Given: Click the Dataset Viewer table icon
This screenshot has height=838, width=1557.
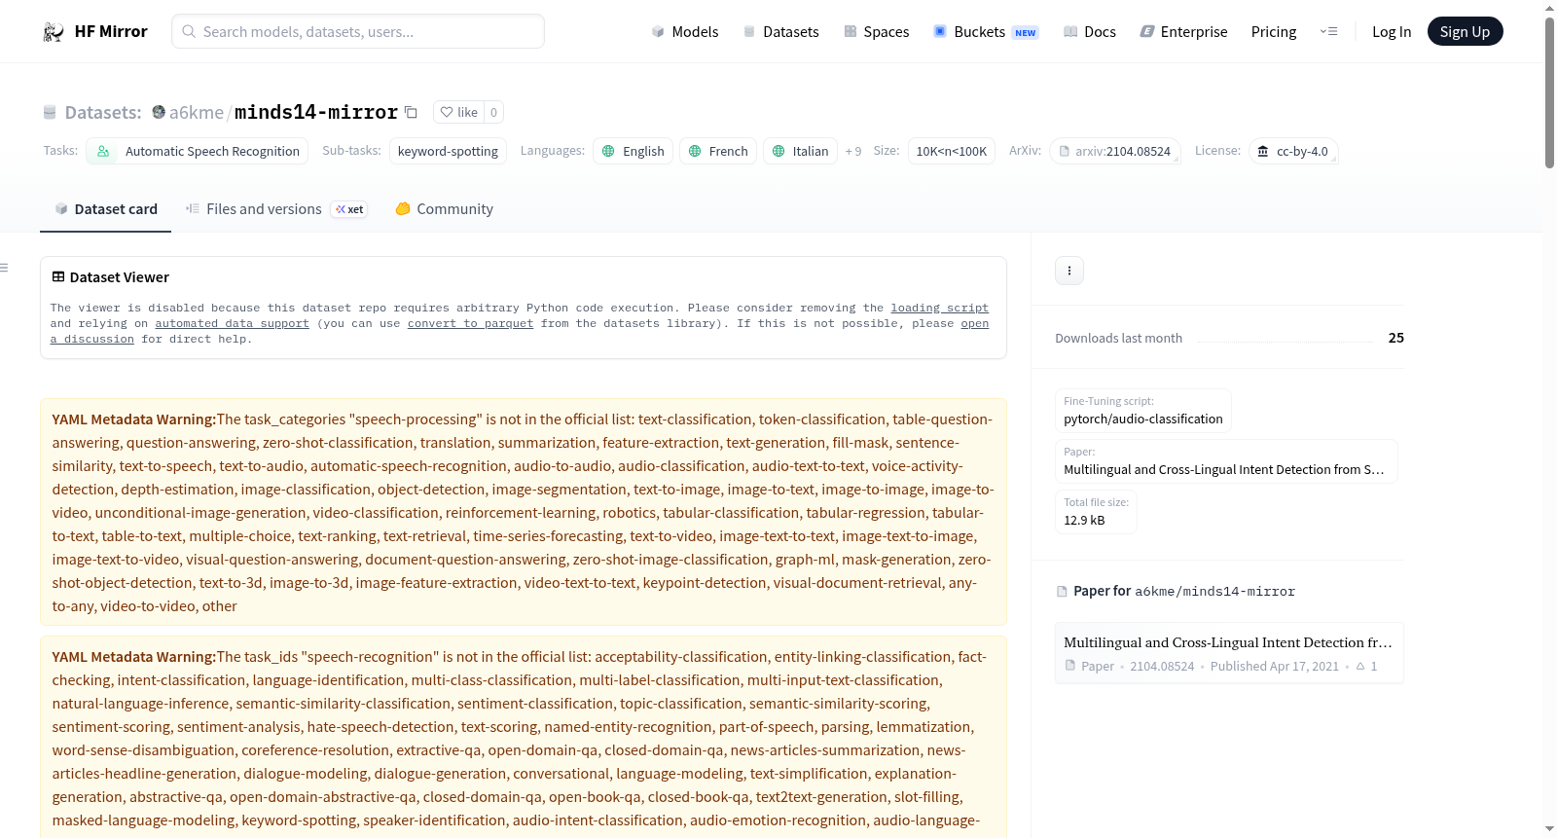Looking at the screenshot, I should point(58,276).
